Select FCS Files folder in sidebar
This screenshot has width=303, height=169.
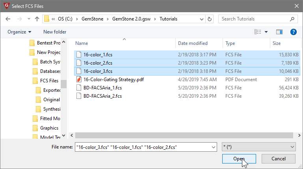[x=46, y=81]
